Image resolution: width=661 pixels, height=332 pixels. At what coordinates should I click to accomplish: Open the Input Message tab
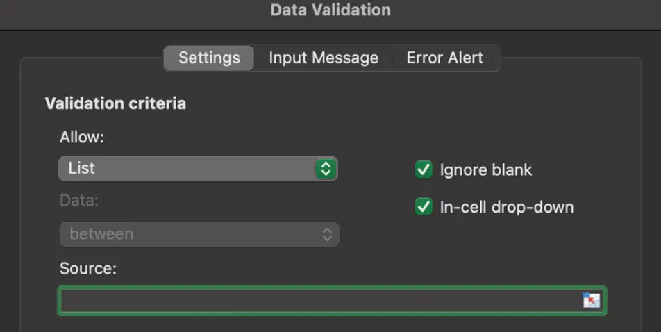(324, 58)
